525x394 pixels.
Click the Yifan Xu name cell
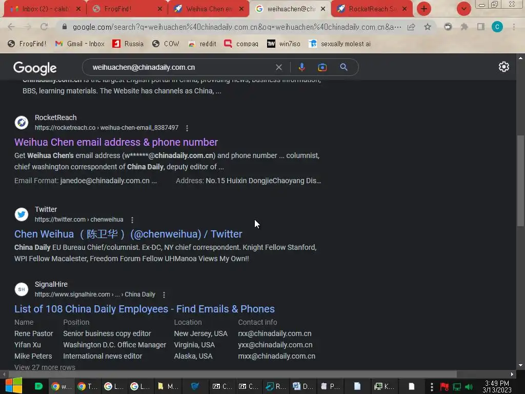click(x=28, y=345)
